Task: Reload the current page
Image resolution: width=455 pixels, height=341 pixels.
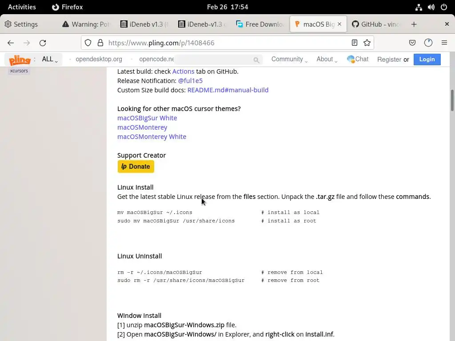Action: (43, 43)
